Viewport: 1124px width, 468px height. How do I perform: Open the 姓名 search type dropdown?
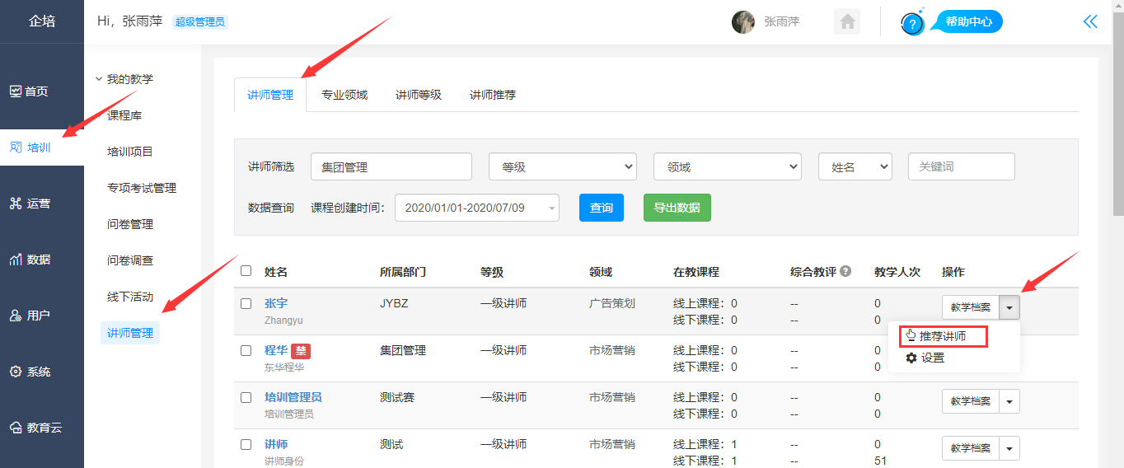click(855, 166)
